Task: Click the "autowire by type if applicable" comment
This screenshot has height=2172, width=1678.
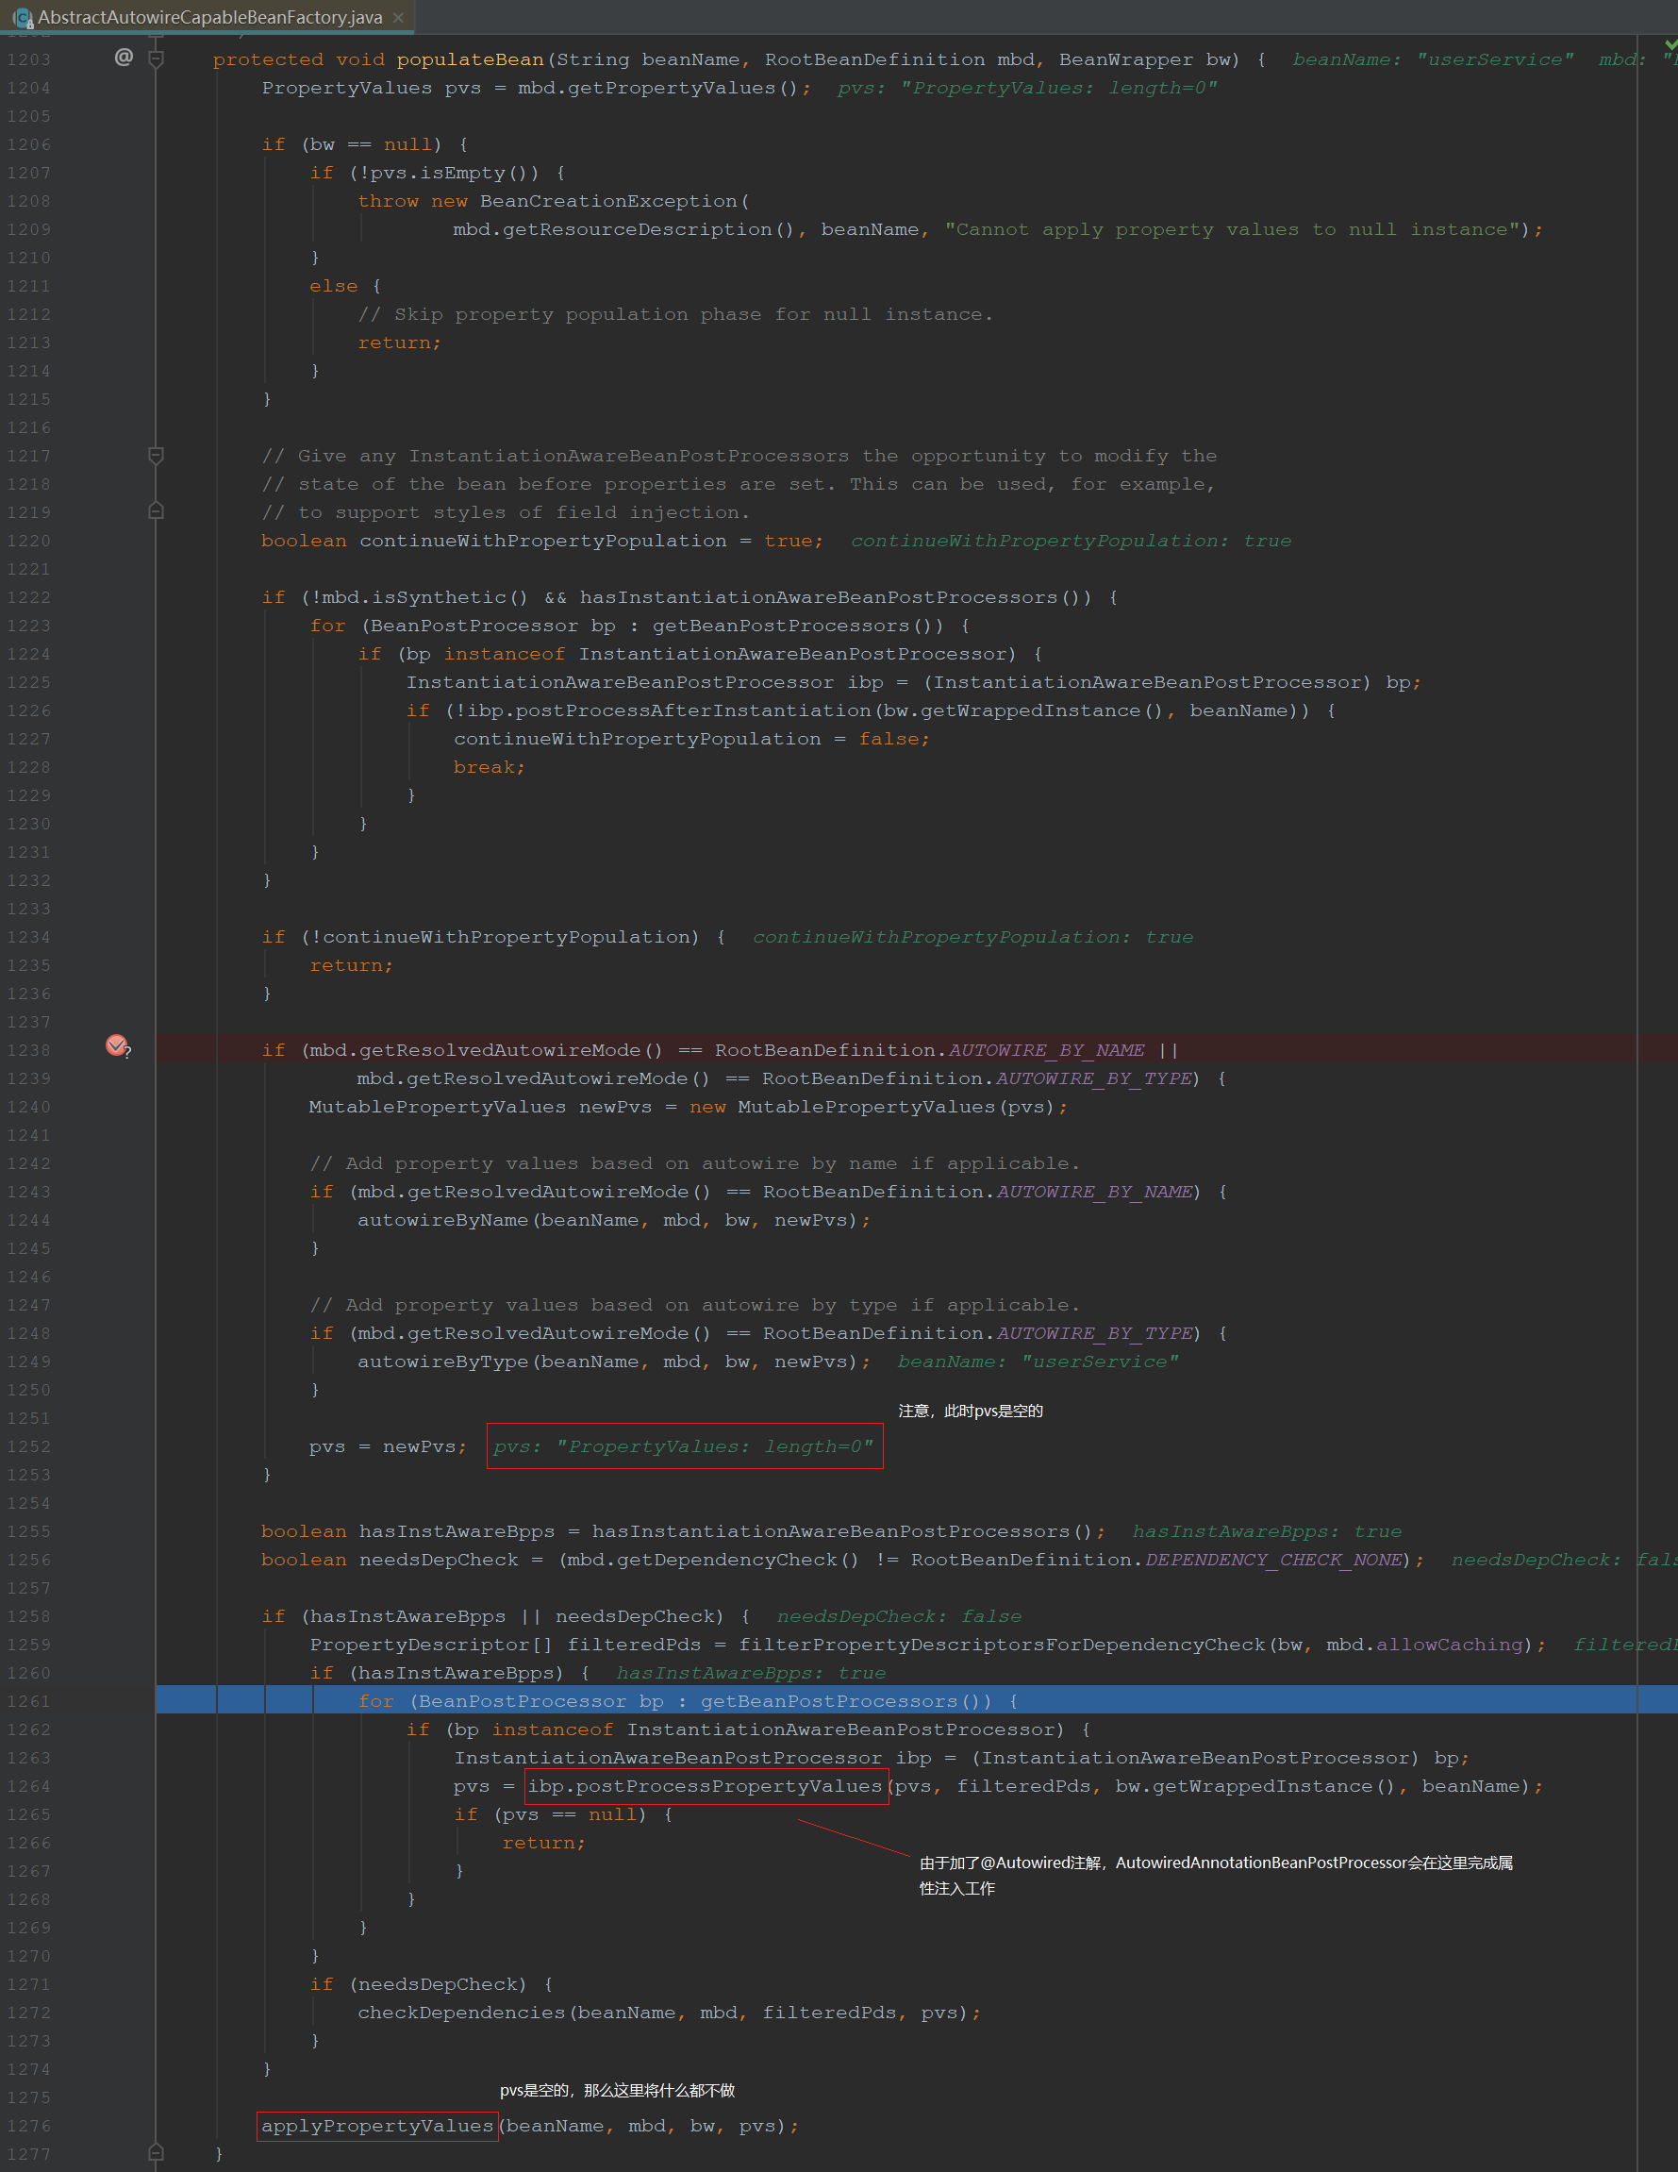Action: pos(695,1306)
